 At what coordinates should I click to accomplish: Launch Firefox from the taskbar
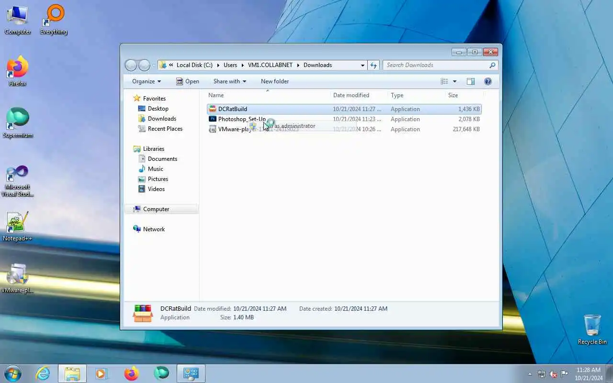(x=131, y=373)
